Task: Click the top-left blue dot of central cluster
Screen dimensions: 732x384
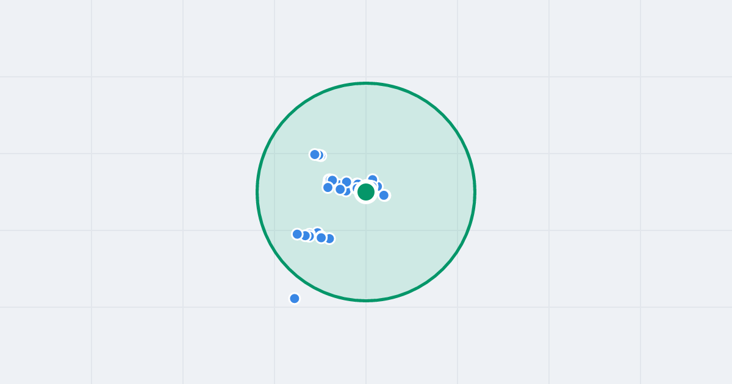Action: pyautogui.click(x=332, y=180)
